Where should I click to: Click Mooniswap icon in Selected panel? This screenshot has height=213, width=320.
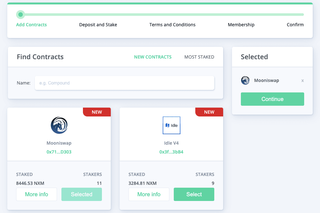(245, 80)
